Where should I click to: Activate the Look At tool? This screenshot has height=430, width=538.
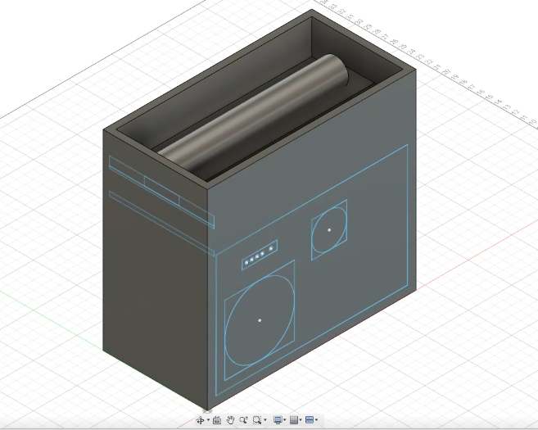click(x=217, y=420)
